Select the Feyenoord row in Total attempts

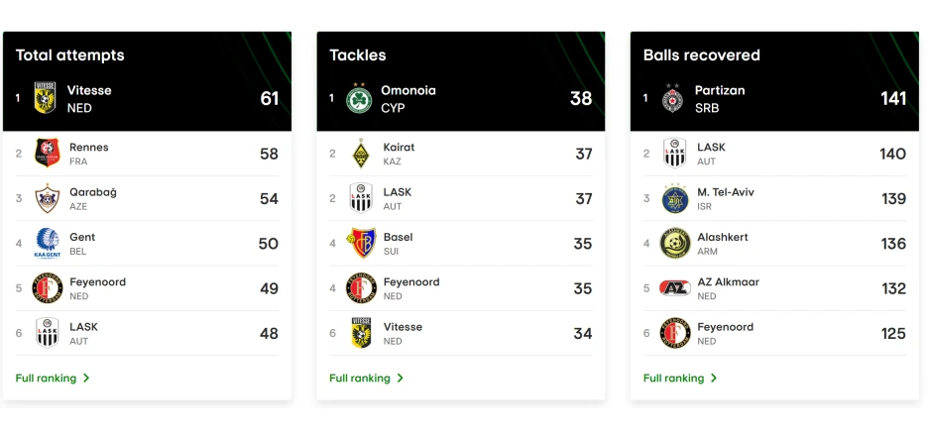point(147,288)
